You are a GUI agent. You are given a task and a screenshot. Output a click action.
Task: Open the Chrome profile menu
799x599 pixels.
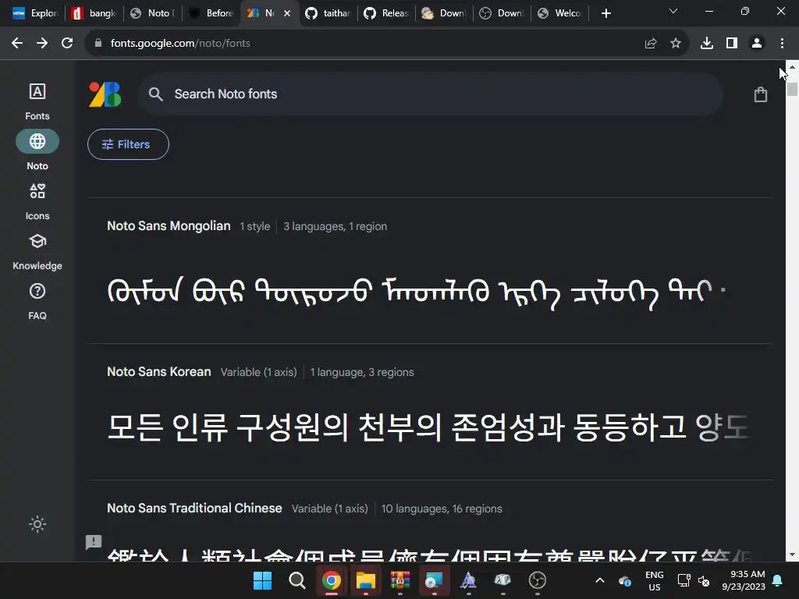[757, 44]
